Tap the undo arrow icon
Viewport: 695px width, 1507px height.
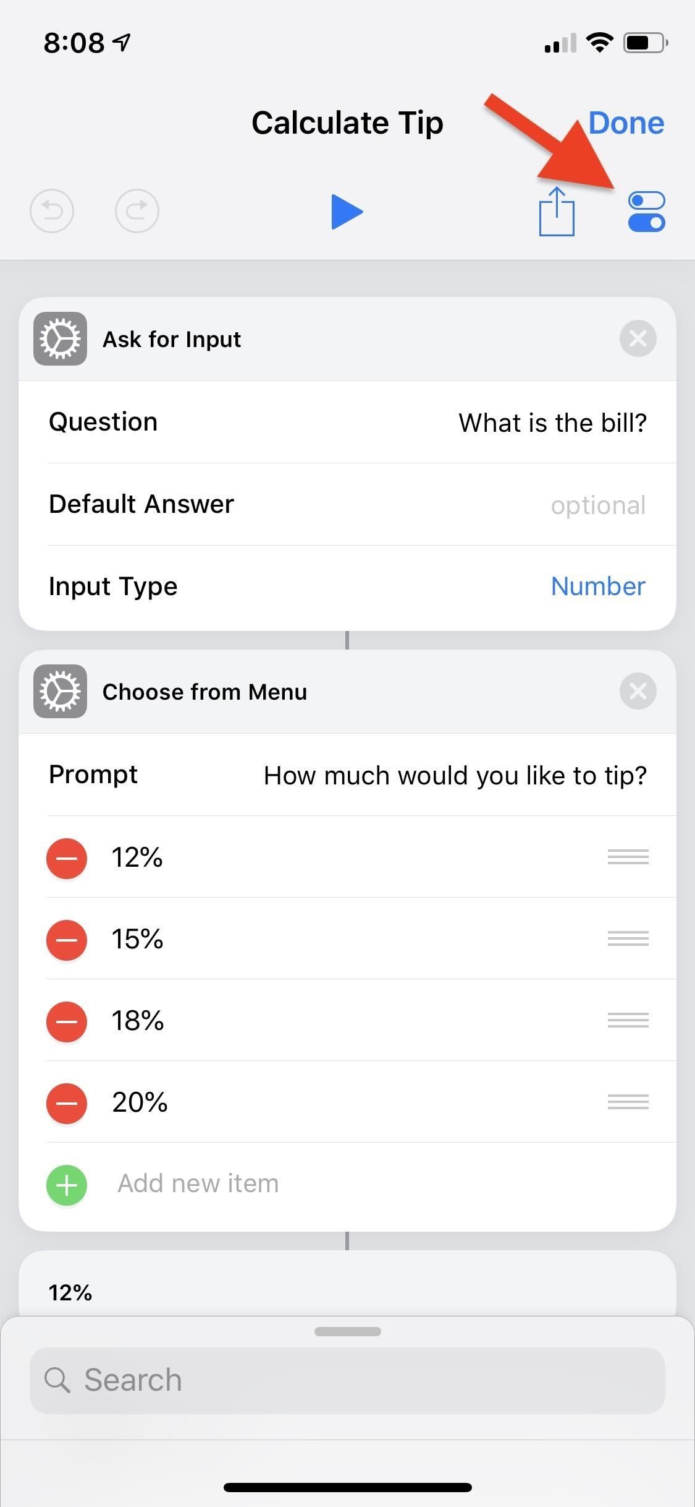[52, 212]
